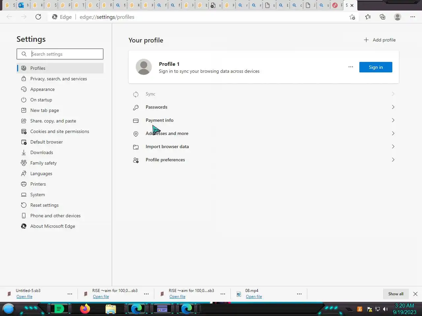Click the Downloads arrow icon in sidebar
The image size is (422, 316).
24,152
